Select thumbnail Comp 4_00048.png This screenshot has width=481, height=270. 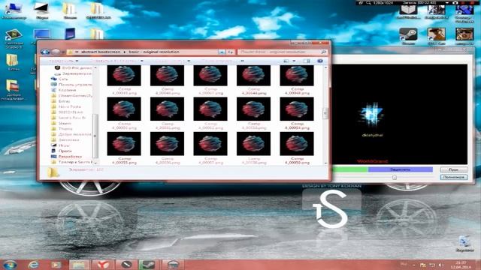253,79
